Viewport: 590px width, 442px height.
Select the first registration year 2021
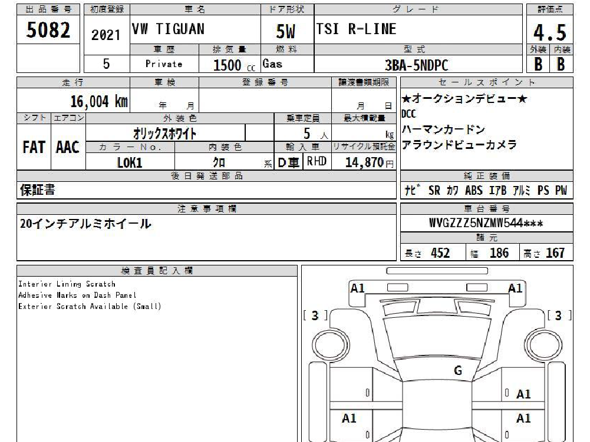pos(106,35)
